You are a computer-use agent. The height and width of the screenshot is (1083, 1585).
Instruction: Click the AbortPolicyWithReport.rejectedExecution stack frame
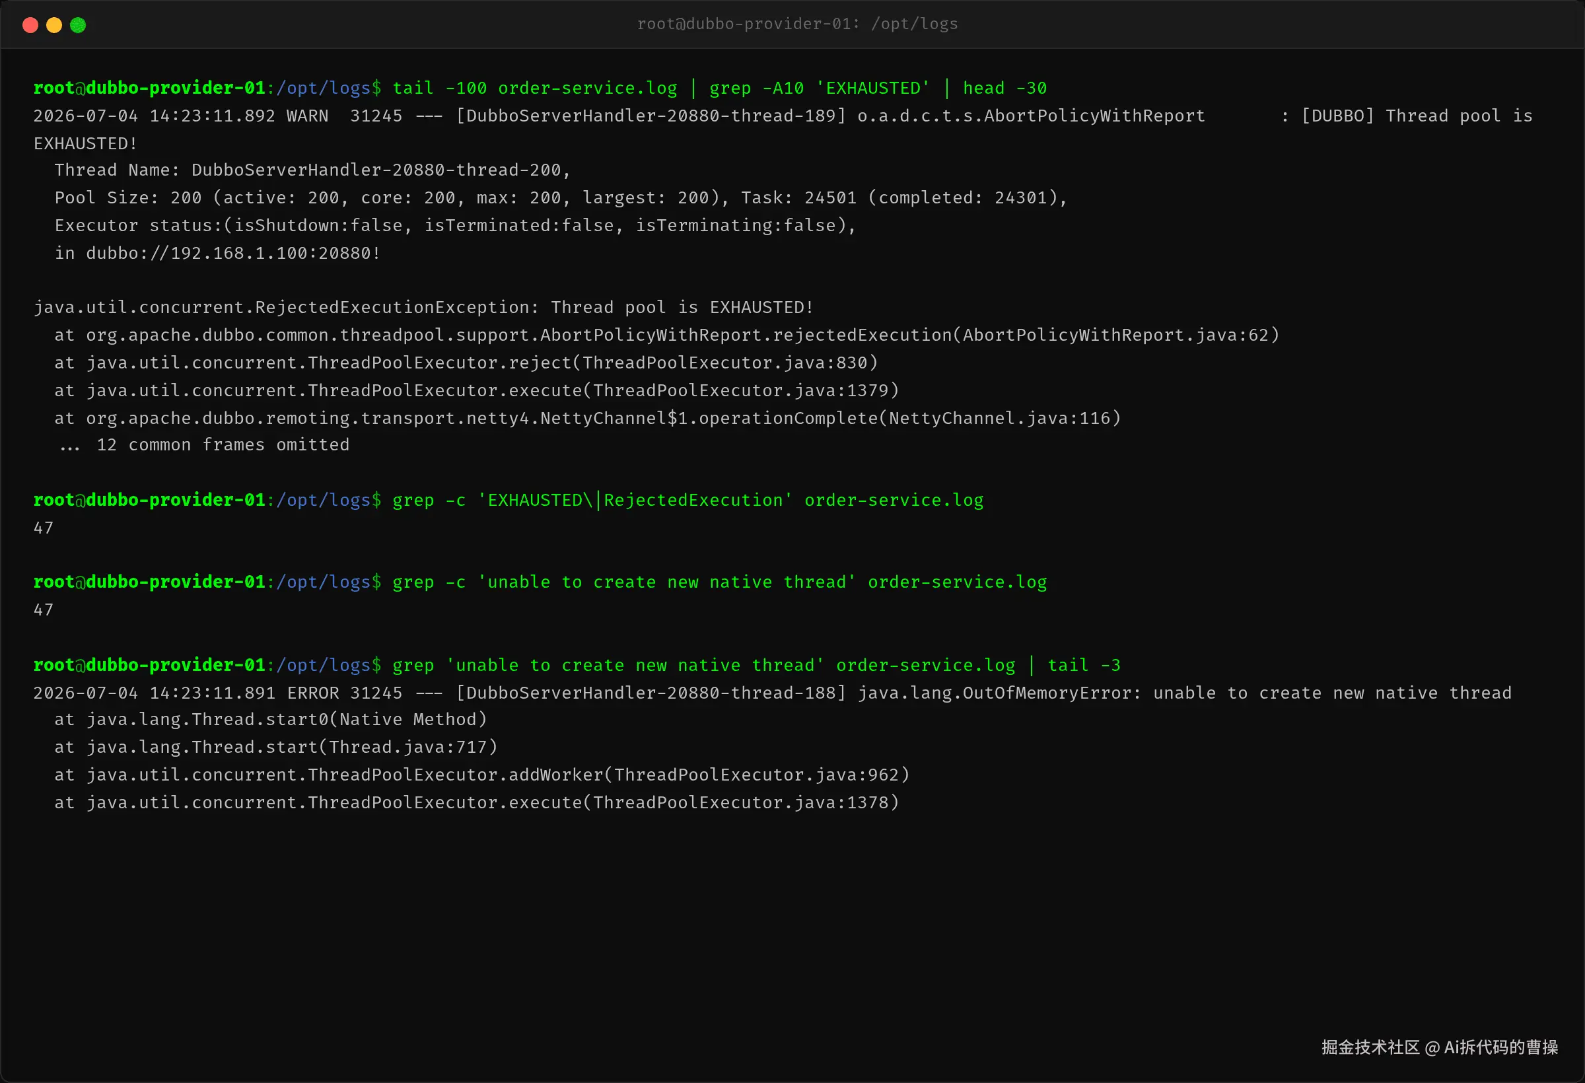(x=667, y=335)
